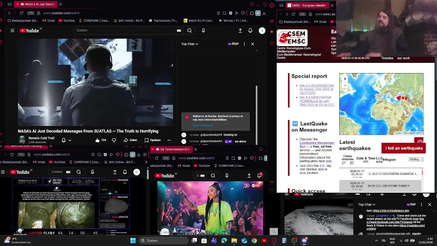Open Mw 6.0 Afghanistan special report link
This screenshot has height=246, width=437.
tap(317, 89)
